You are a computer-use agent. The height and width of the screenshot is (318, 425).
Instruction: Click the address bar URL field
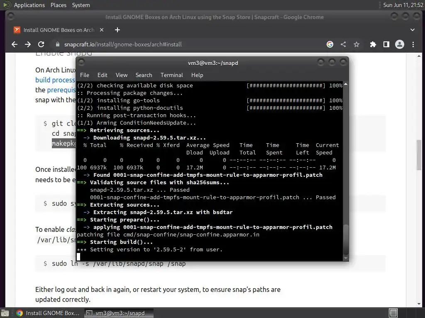coord(187,44)
